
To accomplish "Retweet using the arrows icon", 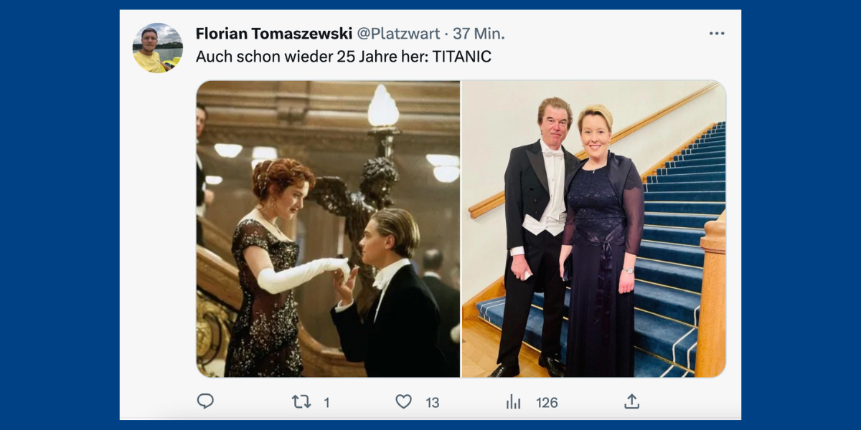I will click(301, 402).
